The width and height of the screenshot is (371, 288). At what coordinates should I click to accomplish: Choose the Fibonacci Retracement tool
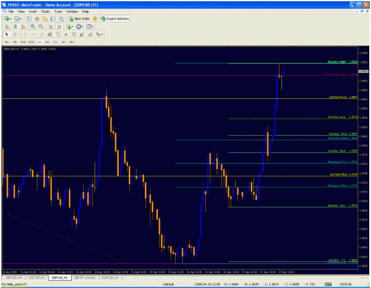tap(58, 34)
